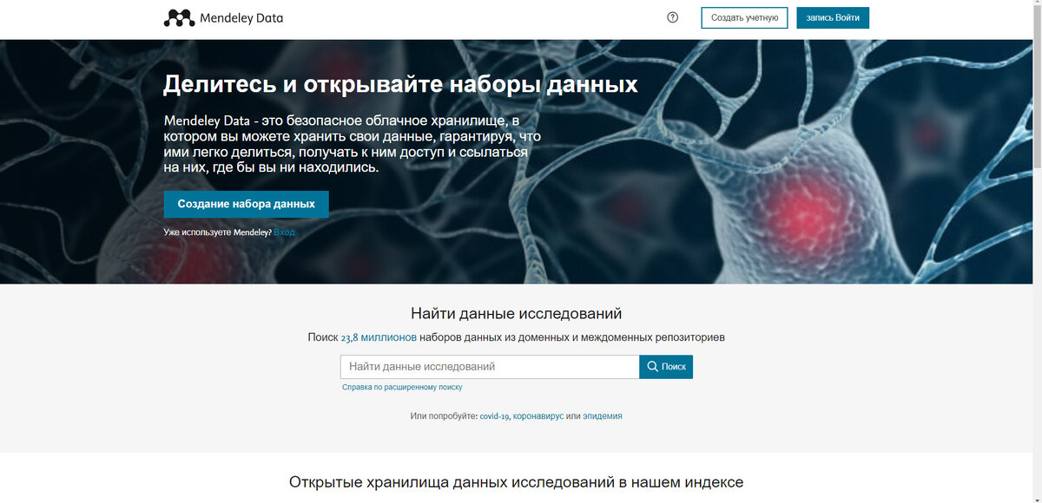1042x503 pixels.
Task: Click 'Открытые хранилища данных исследований' heading
Action: [517, 482]
